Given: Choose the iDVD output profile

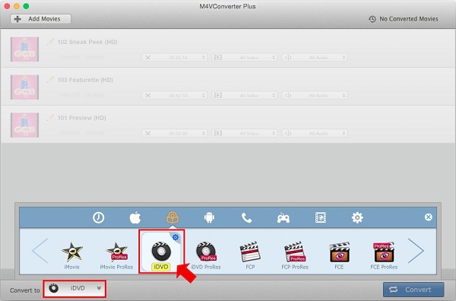Looking at the screenshot, I should point(161,252).
